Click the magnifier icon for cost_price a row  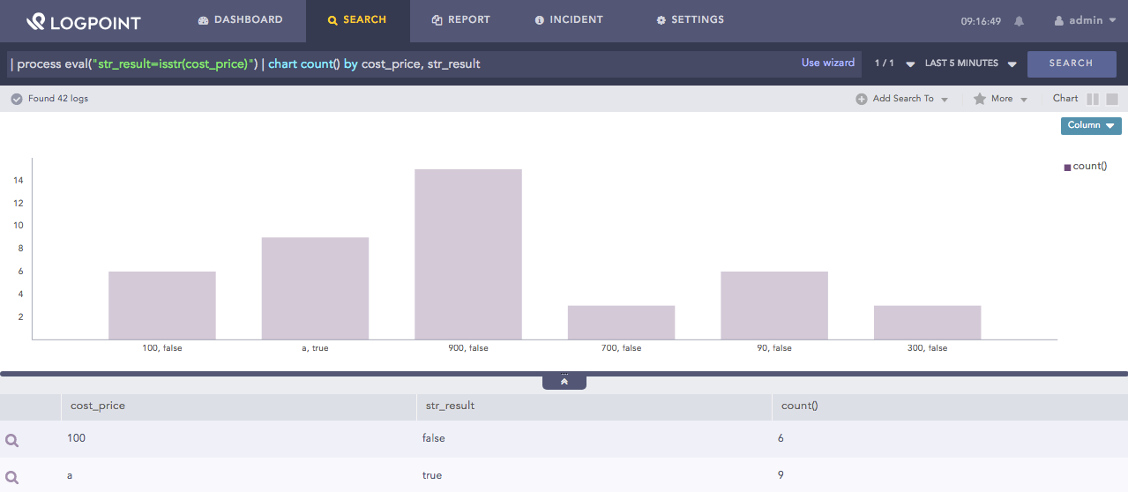pyautogui.click(x=12, y=476)
